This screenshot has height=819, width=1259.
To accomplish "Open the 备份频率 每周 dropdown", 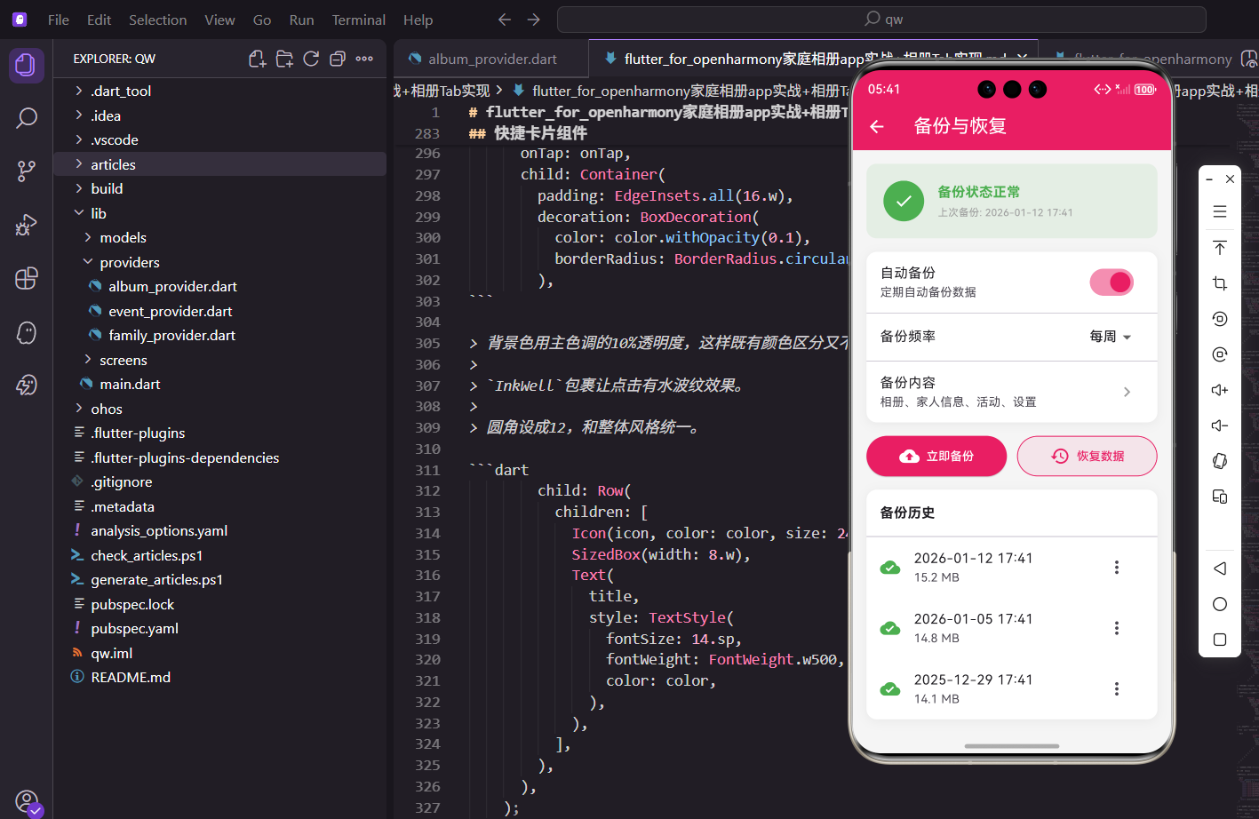I will click(x=1111, y=337).
